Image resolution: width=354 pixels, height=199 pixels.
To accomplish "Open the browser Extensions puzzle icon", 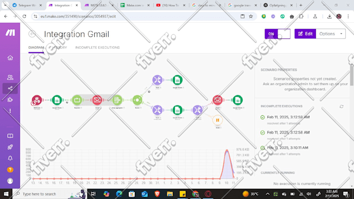I will (x=301, y=16).
